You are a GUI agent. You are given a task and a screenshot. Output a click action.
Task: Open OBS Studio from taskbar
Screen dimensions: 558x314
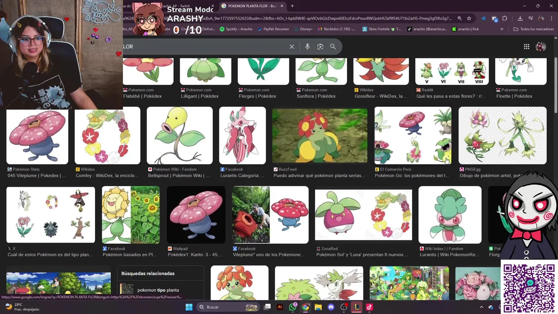point(344,307)
